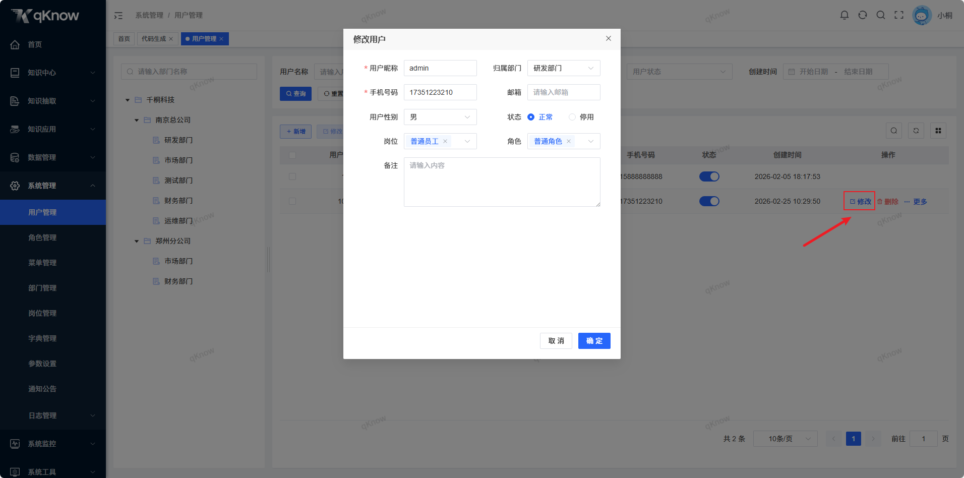Open the 角色 dropdown arrow
964x478 pixels.
point(591,141)
